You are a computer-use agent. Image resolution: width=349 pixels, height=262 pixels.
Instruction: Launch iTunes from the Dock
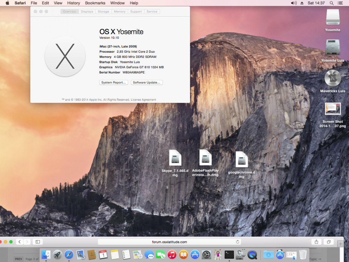pos(172,255)
